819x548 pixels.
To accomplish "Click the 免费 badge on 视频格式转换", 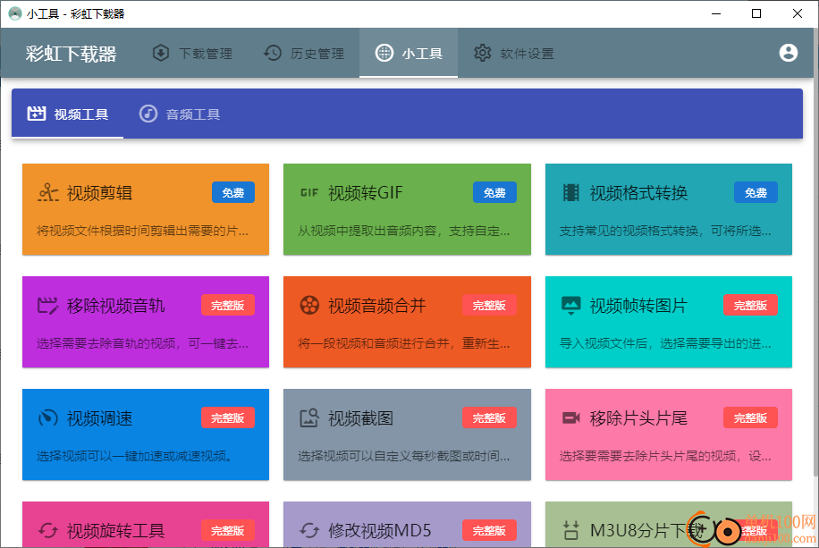I will (756, 192).
